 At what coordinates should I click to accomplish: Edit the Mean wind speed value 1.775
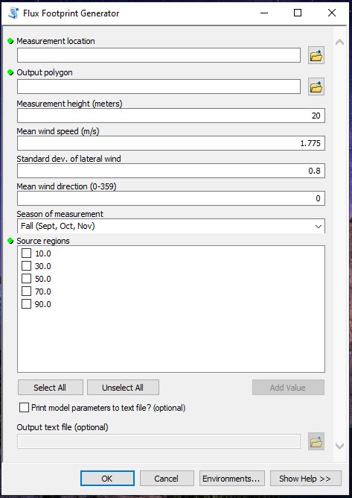coord(171,143)
